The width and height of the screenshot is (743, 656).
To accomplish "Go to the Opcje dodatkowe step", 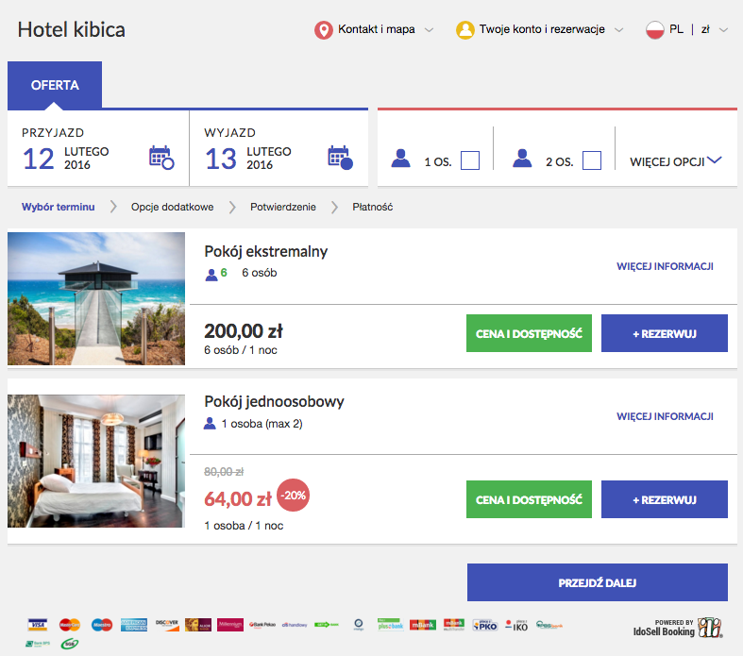I will tap(172, 207).
